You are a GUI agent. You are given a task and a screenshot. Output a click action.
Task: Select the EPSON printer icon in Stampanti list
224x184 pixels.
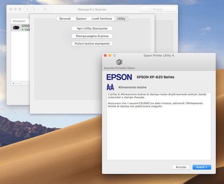point(16,28)
